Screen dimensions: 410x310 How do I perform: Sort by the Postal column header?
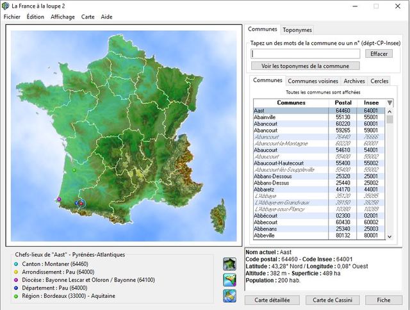(343, 102)
